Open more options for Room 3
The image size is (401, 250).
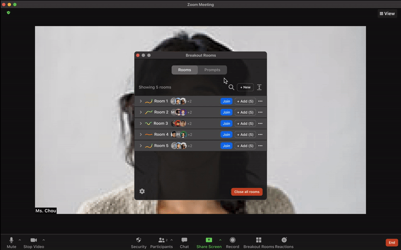(x=260, y=123)
